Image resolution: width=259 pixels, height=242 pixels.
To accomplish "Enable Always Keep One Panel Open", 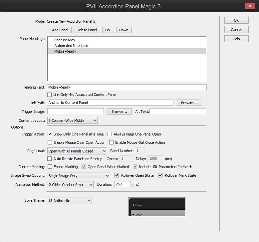I will click(110, 134).
